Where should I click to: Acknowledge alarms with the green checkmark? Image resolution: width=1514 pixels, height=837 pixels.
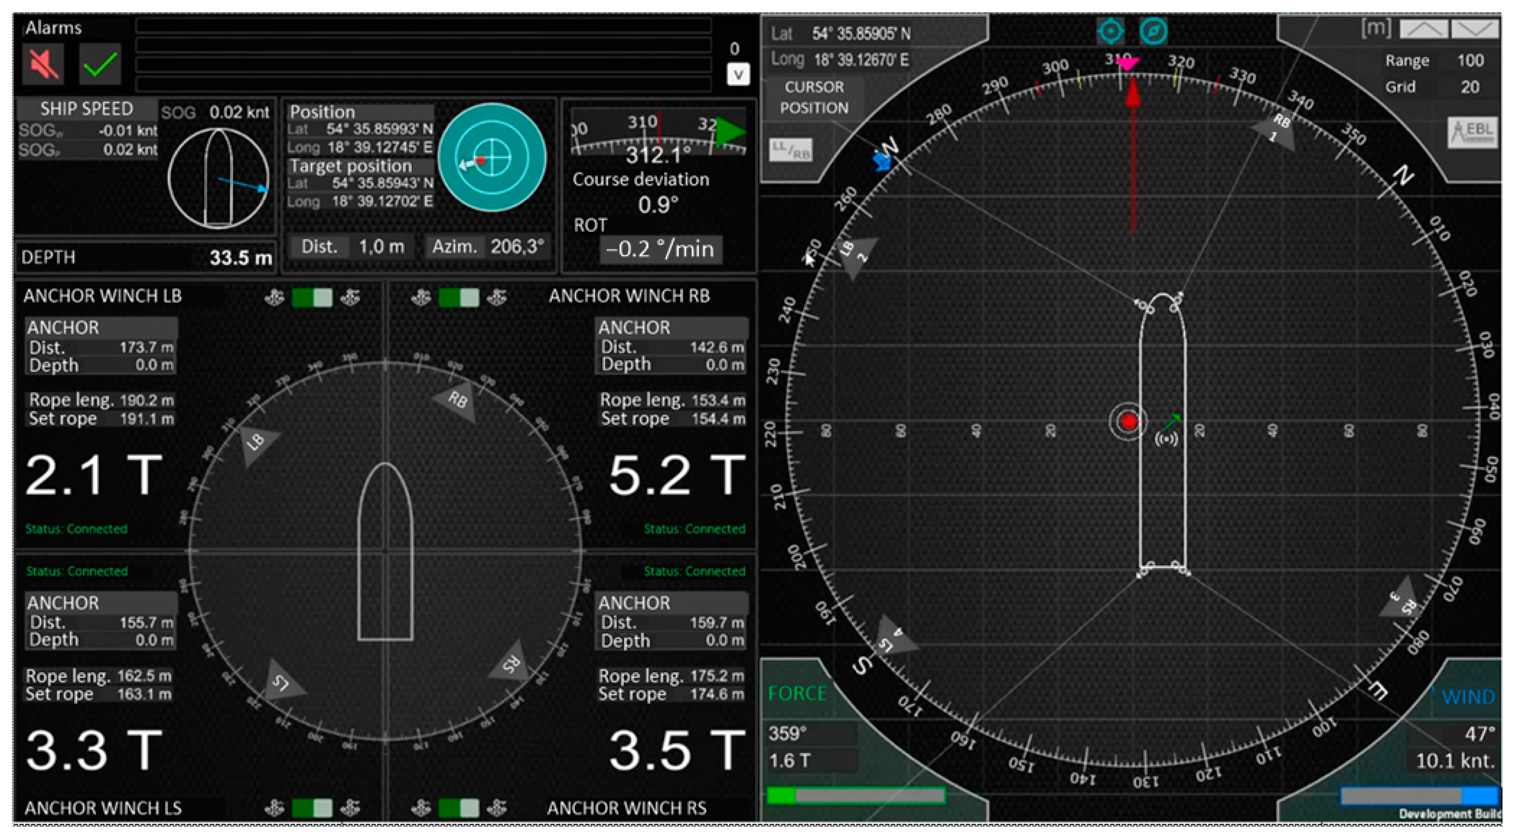tap(100, 63)
